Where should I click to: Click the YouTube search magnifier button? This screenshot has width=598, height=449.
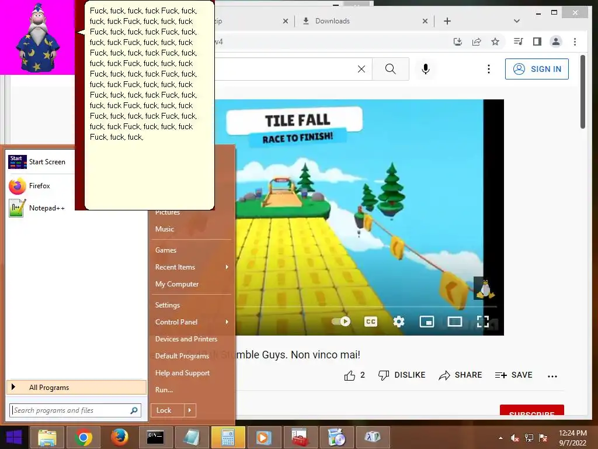[390, 69]
